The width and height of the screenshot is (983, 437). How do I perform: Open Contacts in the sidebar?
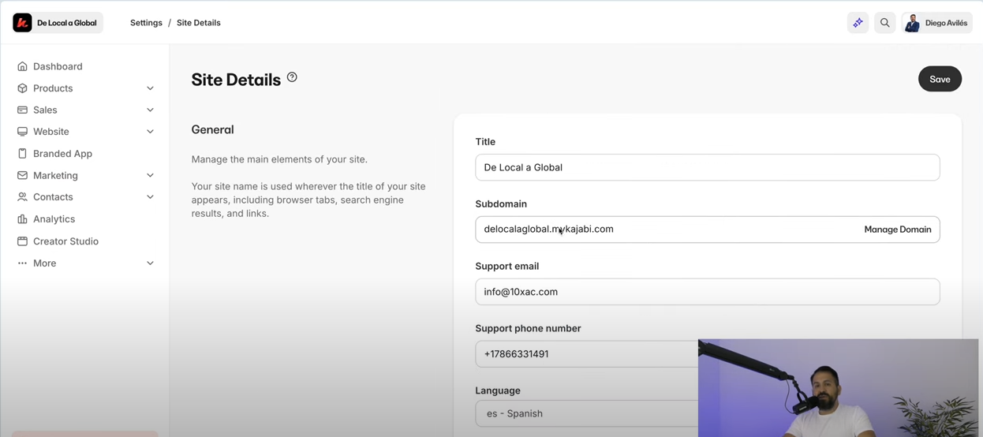[x=53, y=197]
